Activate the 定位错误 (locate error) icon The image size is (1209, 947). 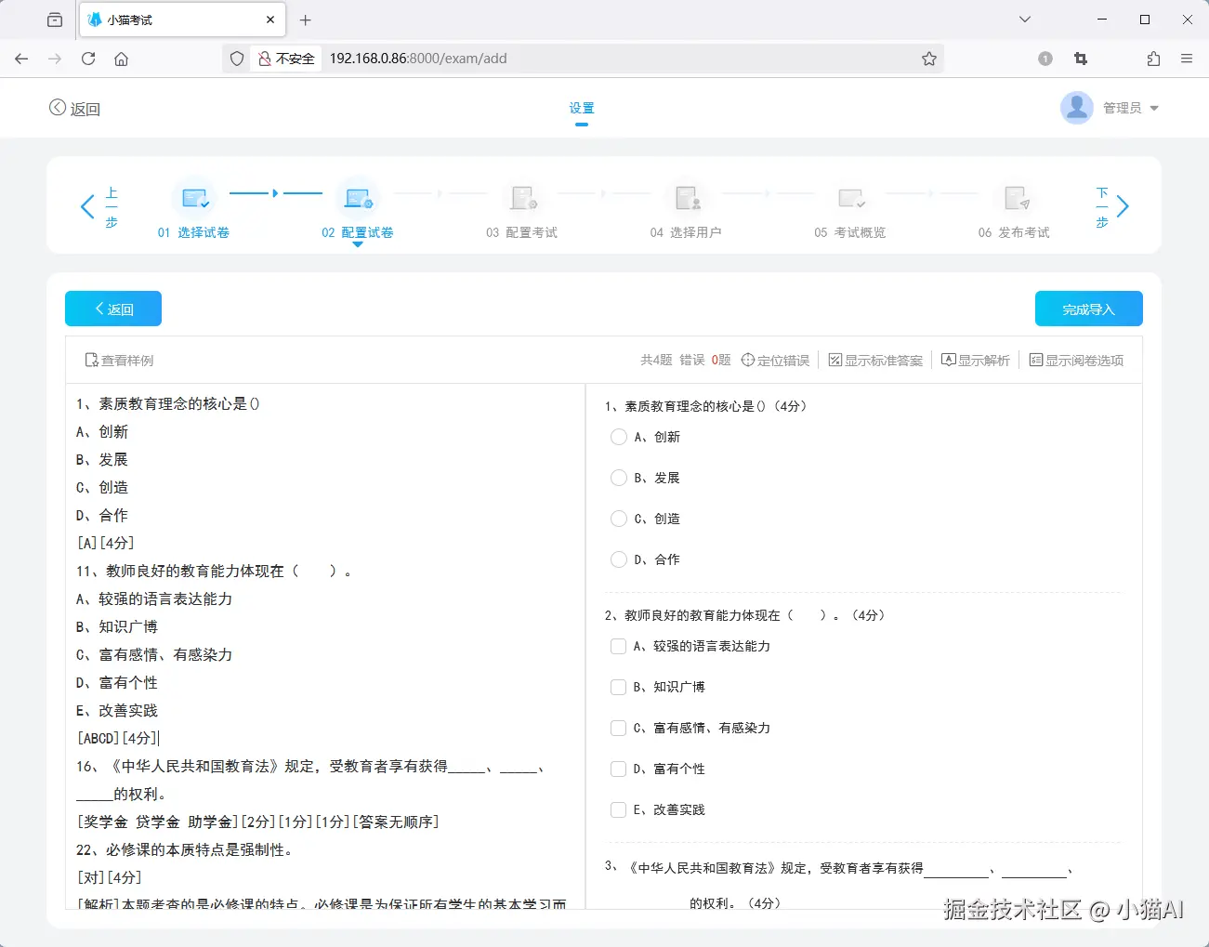click(x=750, y=360)
